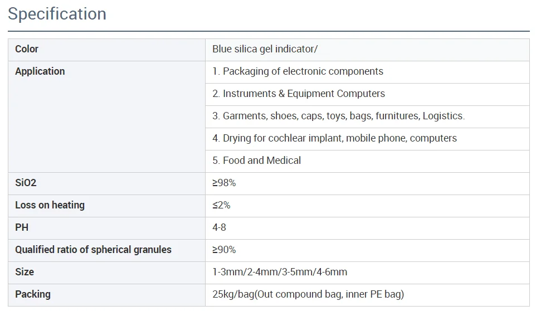Click the Blue silica gel indicator cell
Screen dimensions: 536x311
(x=265, y=49)
